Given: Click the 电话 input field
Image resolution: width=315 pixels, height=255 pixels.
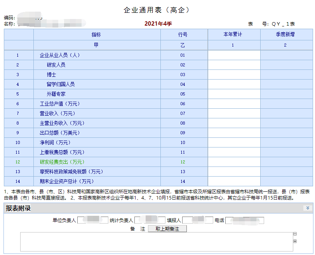Looking at the screenshot, I should click(x=244, y=220).
